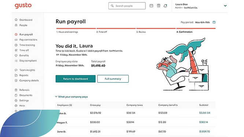Click the search magnifier icon

coord(112,6)
